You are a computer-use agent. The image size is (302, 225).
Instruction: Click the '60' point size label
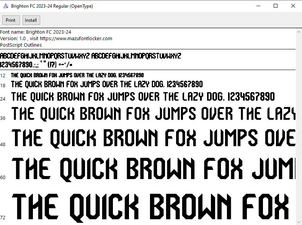[x=3, y=177]
